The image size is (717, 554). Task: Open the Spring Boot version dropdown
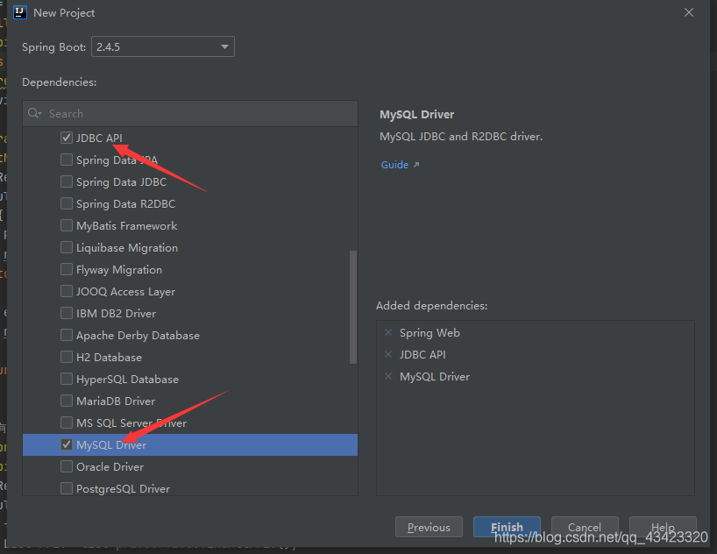click(x=163, y=46)
